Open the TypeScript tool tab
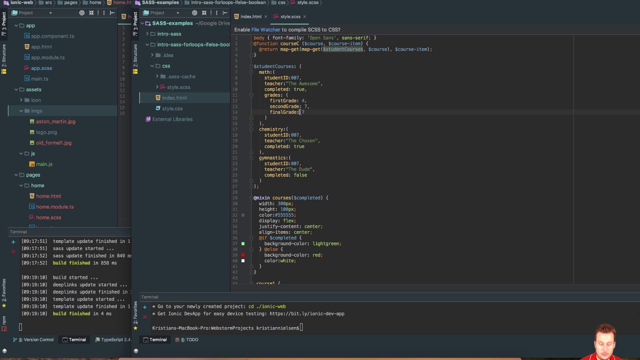 click(x=113, y=340)
